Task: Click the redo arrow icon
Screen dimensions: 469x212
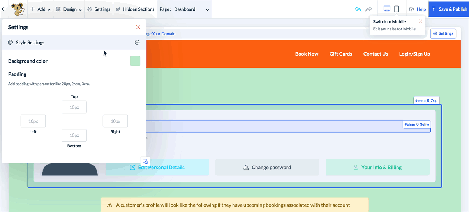Action: coord(368,9)
